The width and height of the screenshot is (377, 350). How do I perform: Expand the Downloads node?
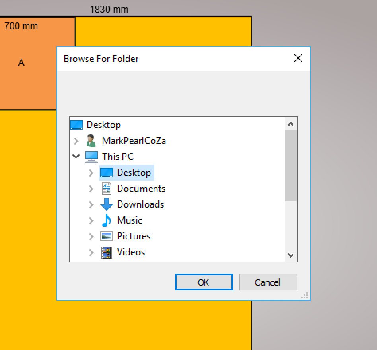coord(91,204)
